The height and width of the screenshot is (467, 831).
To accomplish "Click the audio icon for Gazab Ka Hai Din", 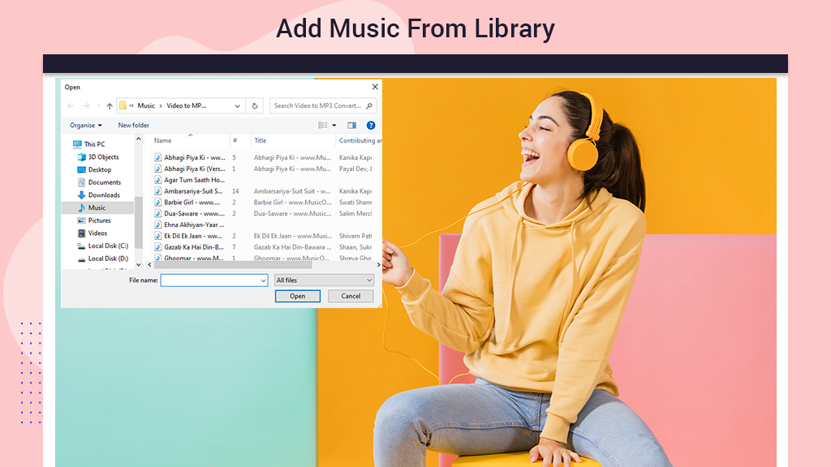I will [158, 246].
